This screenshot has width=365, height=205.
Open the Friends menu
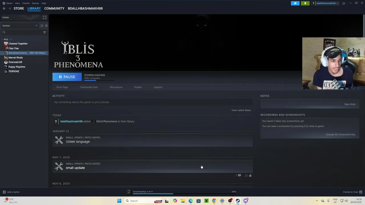tap(26, 3)
